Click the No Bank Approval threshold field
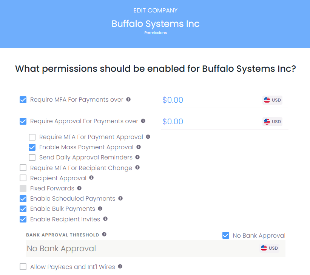Viewport: 310px width, 275px height. [x=140, y=249]
